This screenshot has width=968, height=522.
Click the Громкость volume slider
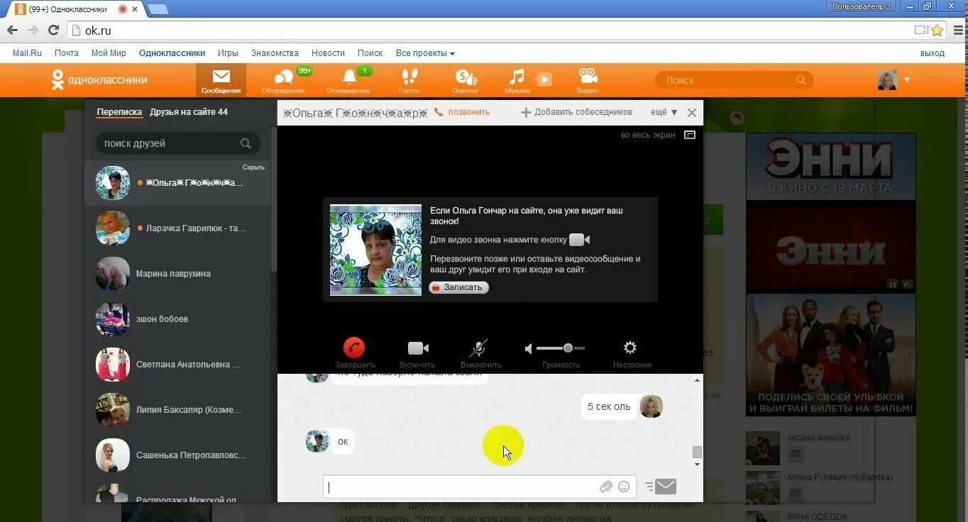pos(561,348)
